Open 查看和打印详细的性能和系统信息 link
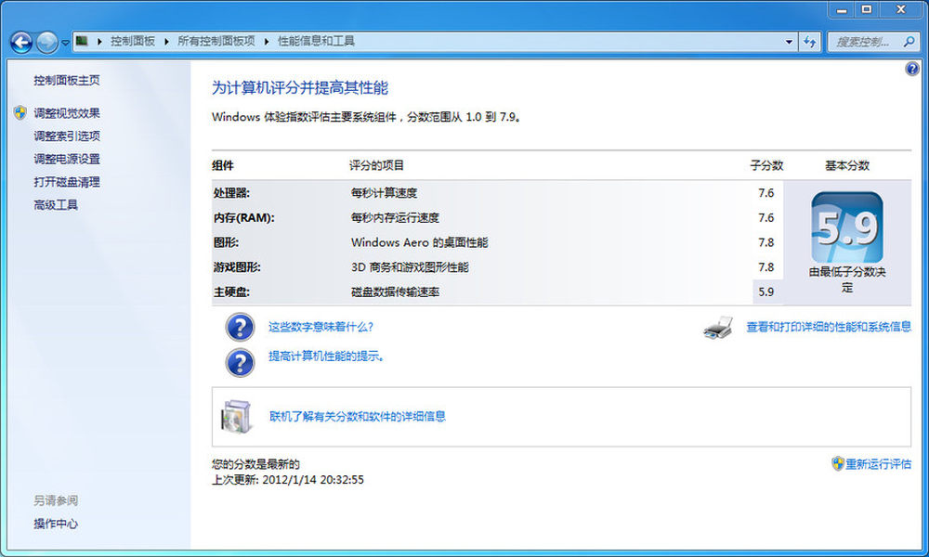Viewport: 929px width, 557px height. tap(829, 327)
